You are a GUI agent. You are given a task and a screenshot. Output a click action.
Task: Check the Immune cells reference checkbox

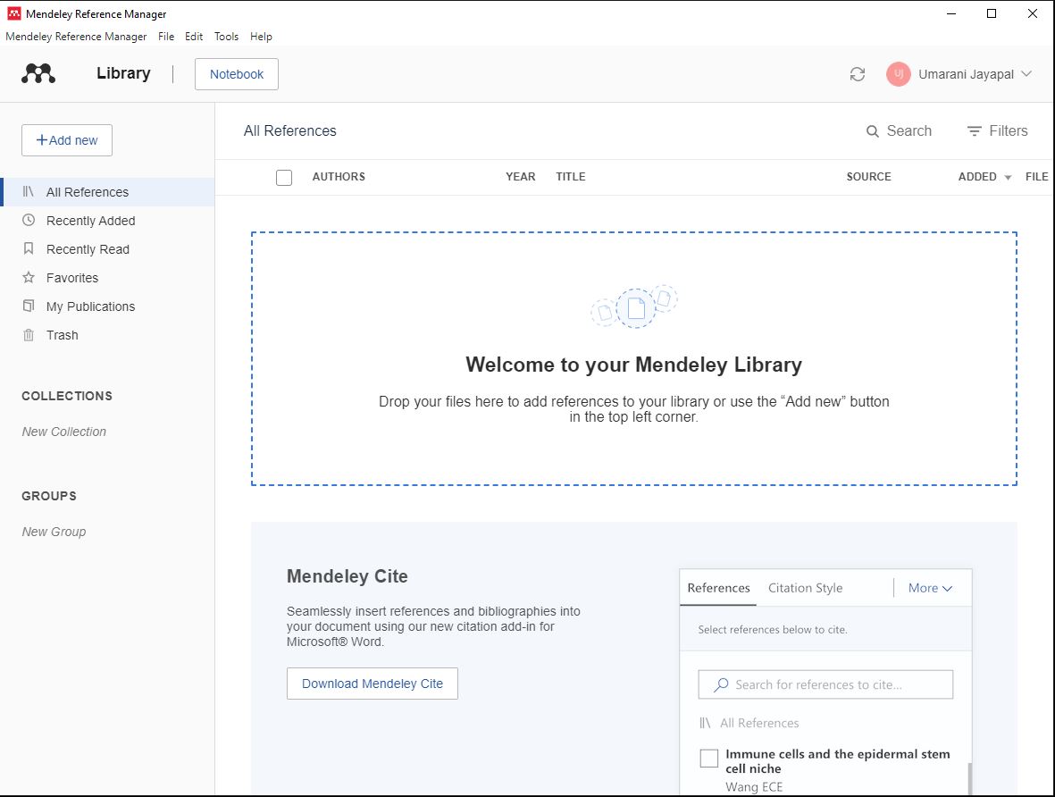coord(709,758)
